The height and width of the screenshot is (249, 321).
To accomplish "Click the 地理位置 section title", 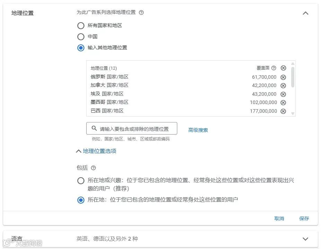I will 23,13.
